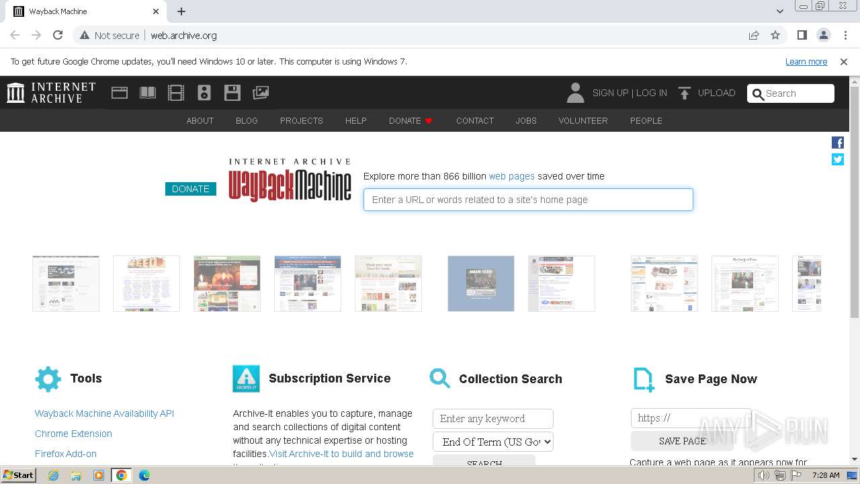Viewport: 860px width, 484px height.
Task: Open the Video film icon
Action: coord(176,93)
